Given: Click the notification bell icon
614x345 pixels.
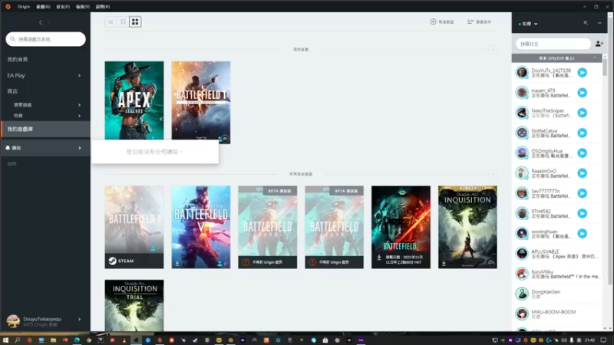Looking at the screenshot, I should [8, 148].
